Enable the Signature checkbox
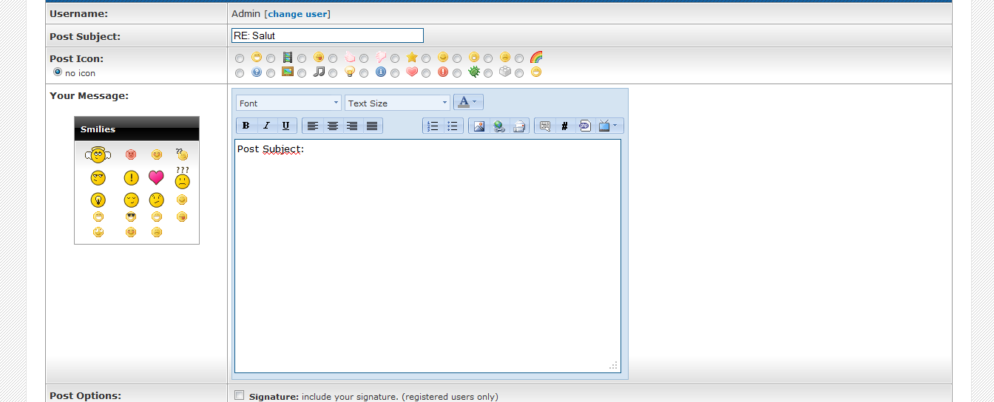The image size is (994, 402). click(x=239, y=395)
